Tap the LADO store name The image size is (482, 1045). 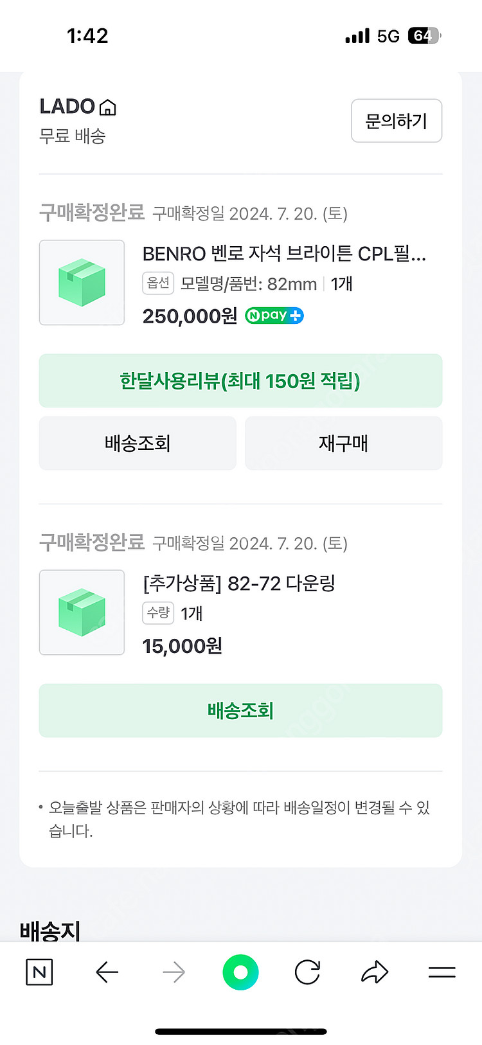pyautogui.click(x=67, y=107)
